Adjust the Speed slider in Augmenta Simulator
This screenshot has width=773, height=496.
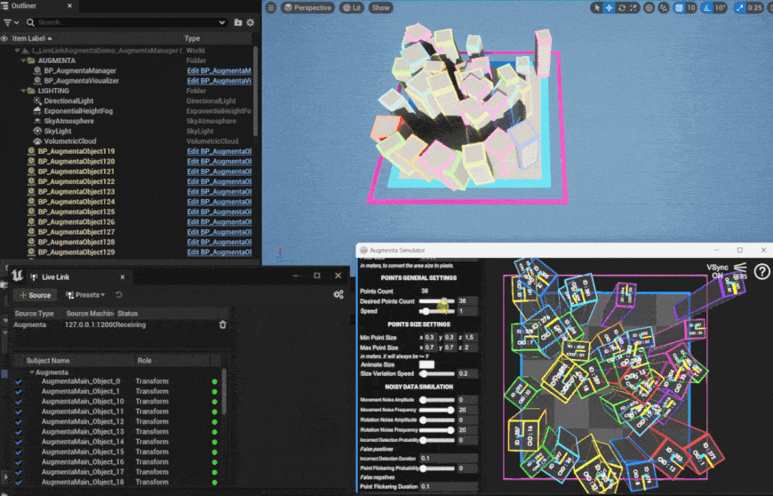coord(437,311)
